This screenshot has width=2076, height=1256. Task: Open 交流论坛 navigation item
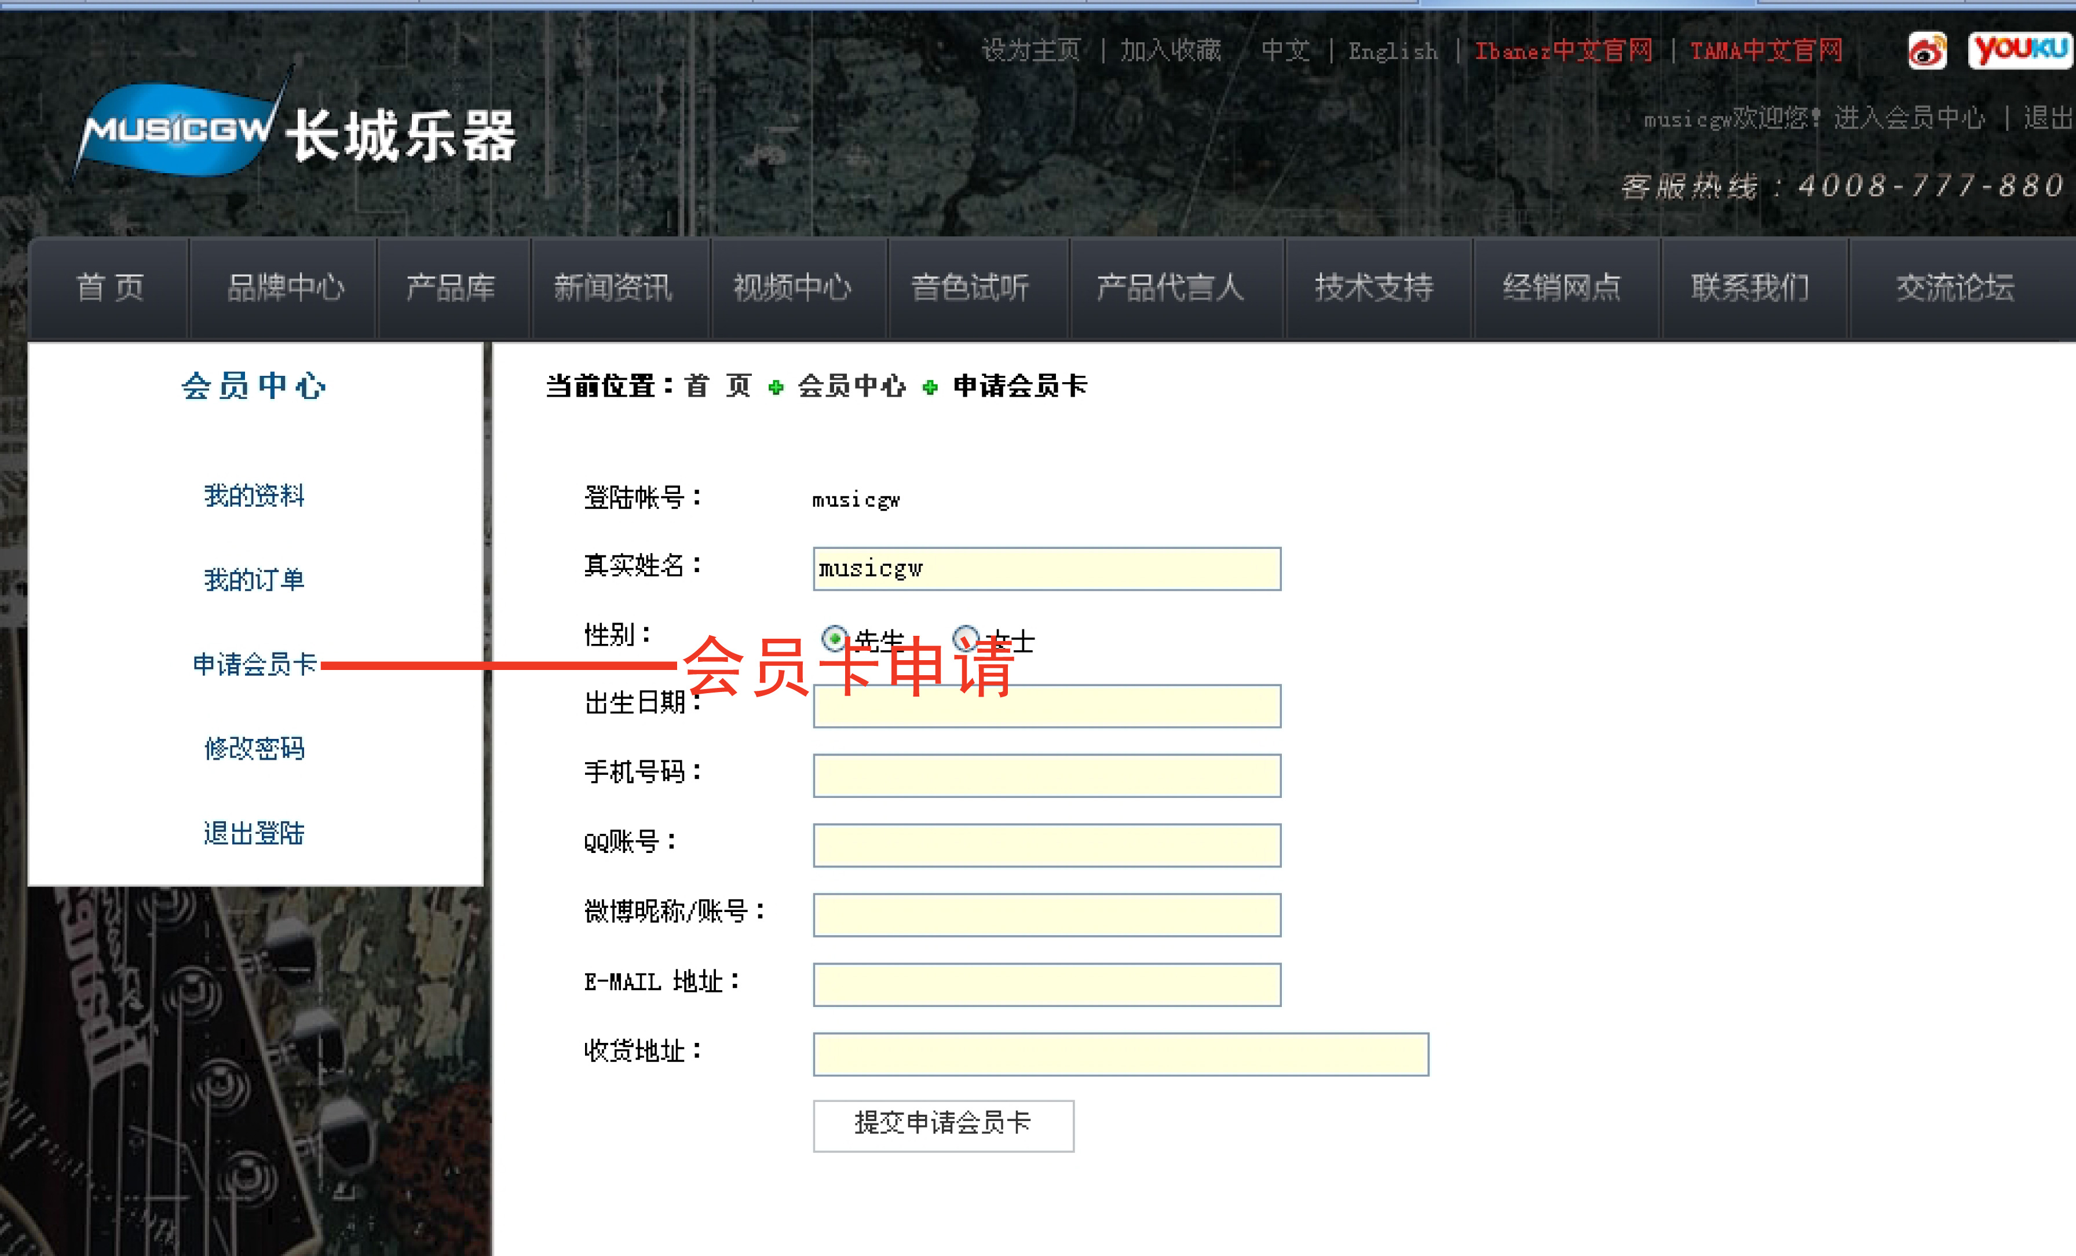[x=1955, y=288]
